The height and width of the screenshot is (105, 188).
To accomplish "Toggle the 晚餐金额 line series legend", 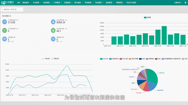I will (55, 59).
